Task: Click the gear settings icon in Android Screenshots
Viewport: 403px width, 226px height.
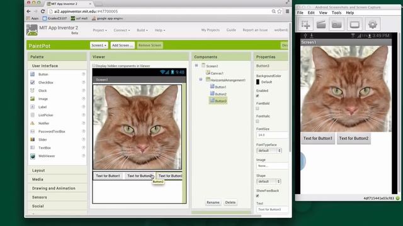Action: click(372, 24)
